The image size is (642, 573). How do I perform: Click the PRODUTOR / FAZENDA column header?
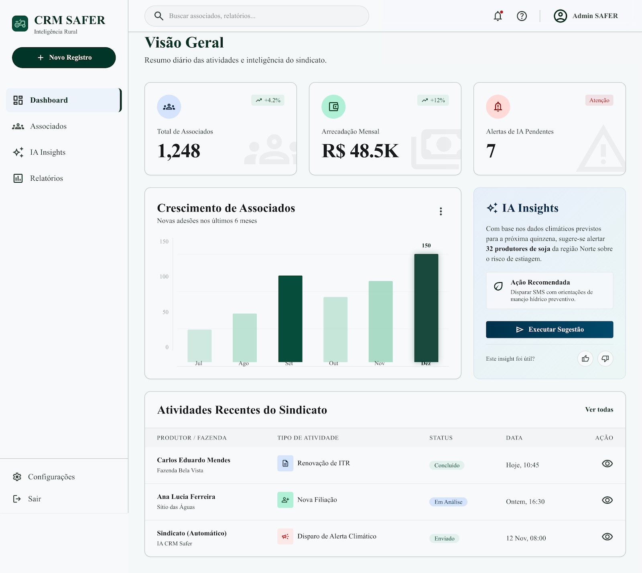coord(192,438)
